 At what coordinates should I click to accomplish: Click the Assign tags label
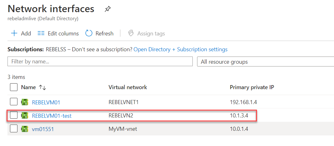click(x=151, y=34)
